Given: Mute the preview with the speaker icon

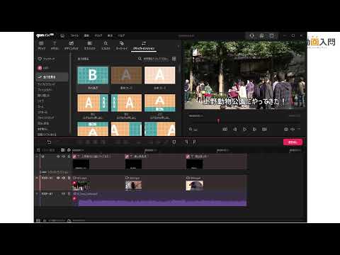Looking at the screenshot, I should tap(292, 130).
